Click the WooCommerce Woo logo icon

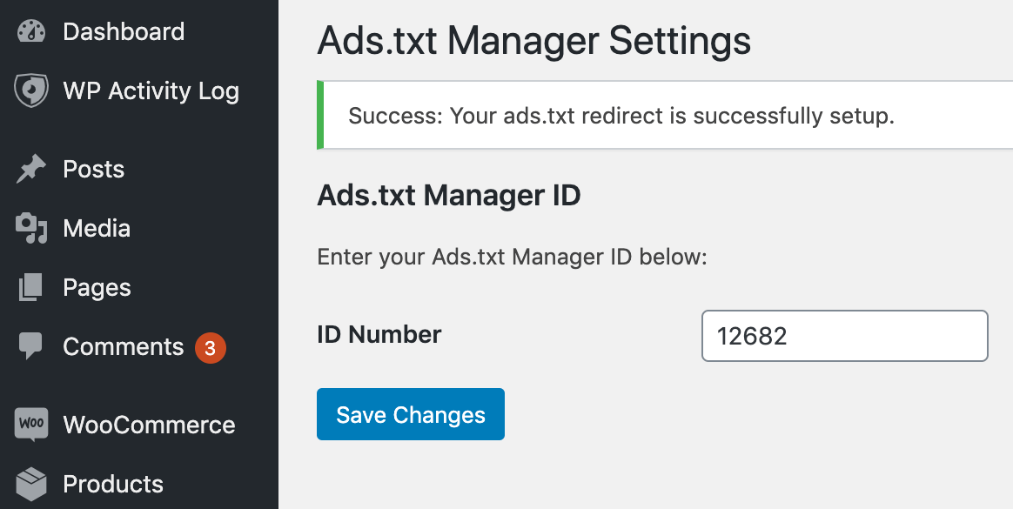[x=30, y=425]
